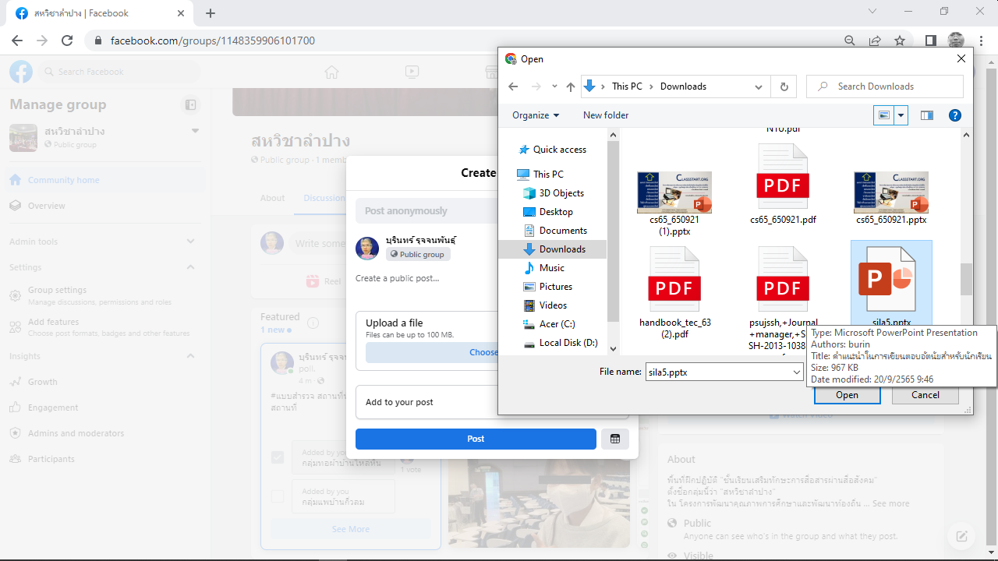Click the Open button

point(847,395)
